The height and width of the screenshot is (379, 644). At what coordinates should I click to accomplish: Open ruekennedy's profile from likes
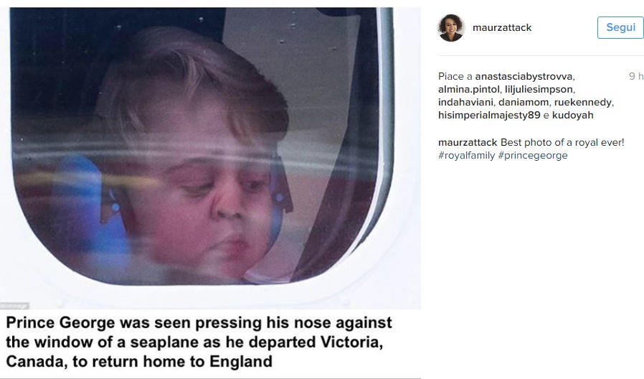tap(583, 102)
